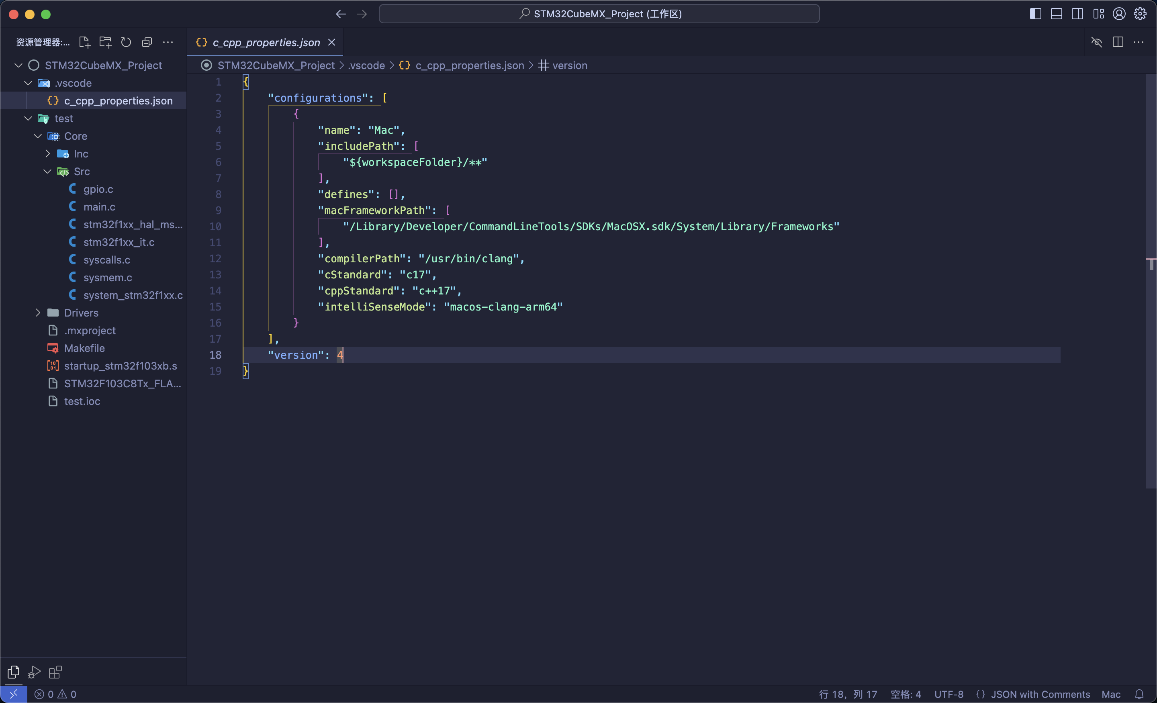Split the editor using the split icon
Viewport: 1157px width, 703px height.
(x=1118, y=42)
